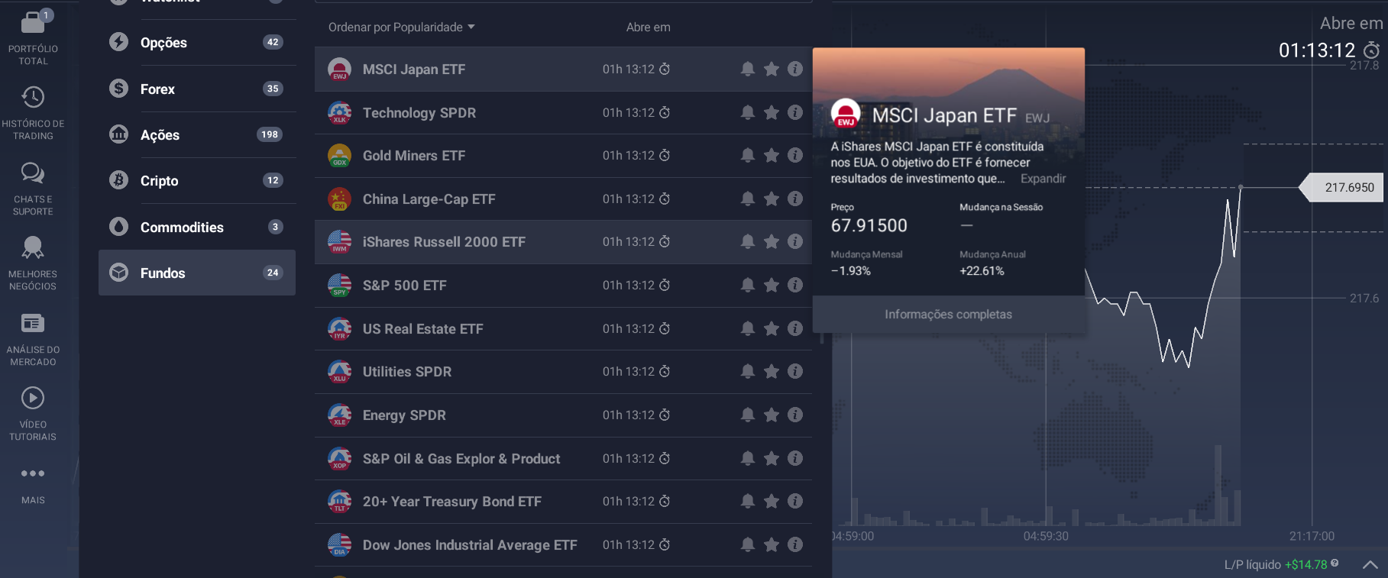Set alert bell for Energy SPDR
This screenshot has width=1388, height=578.
coord(748,415)
